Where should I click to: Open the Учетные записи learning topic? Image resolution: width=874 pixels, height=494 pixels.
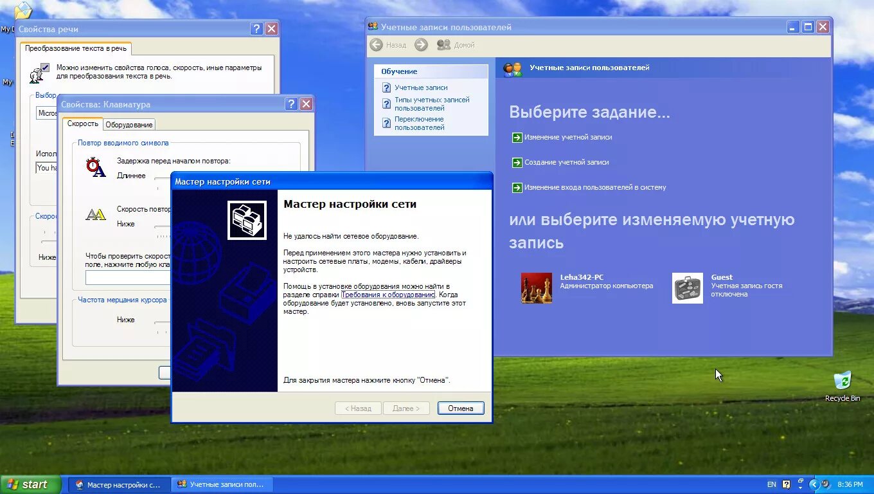(x=421, y=87)
